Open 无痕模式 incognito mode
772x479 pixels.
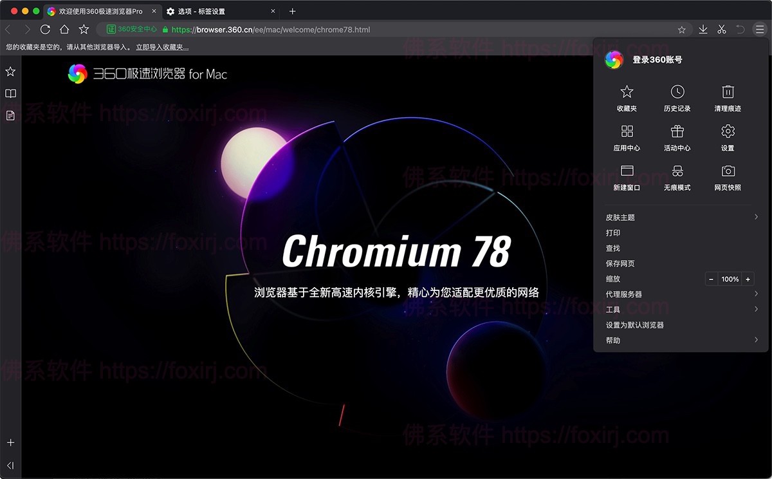coord(677,178)
